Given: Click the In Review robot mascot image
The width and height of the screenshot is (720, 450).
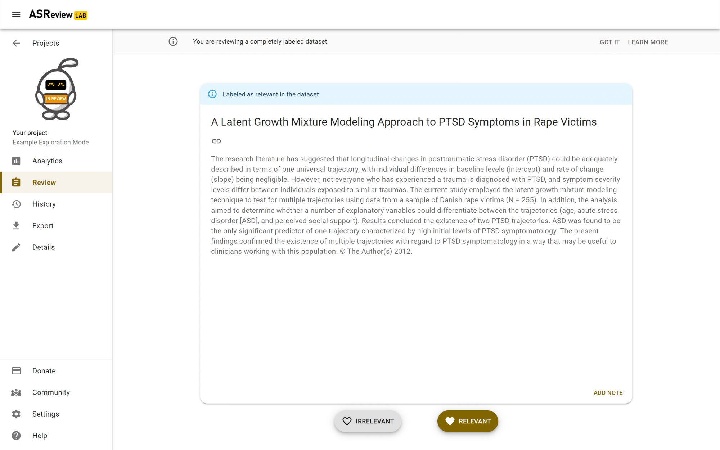Looking at the screenshot, I should pyautogui.click(x=57, y=89).
